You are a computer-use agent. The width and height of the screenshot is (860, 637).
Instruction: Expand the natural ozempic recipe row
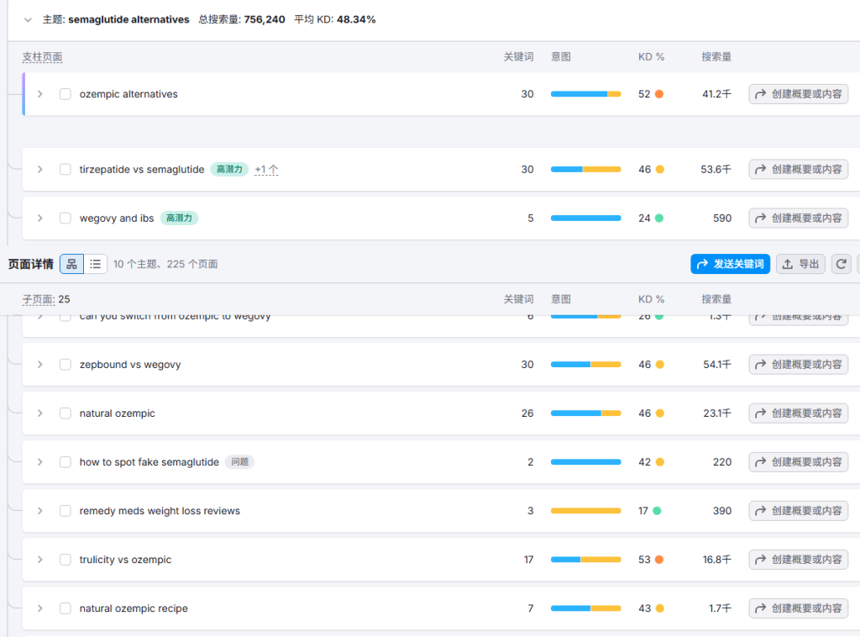tap(40, 608)
